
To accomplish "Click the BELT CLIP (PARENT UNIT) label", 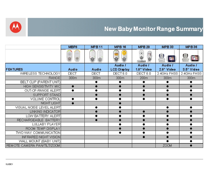I will point(40,82).
